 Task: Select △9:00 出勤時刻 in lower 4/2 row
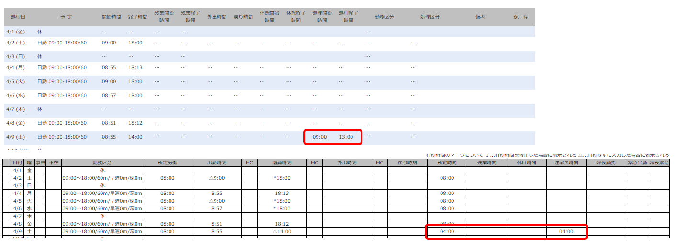click(216, 178)
